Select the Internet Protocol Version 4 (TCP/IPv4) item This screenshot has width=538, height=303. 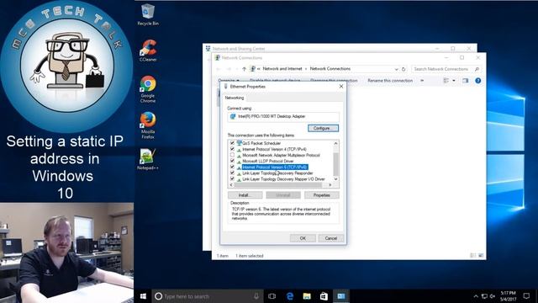pyautogui.click(x=274, y=149)
